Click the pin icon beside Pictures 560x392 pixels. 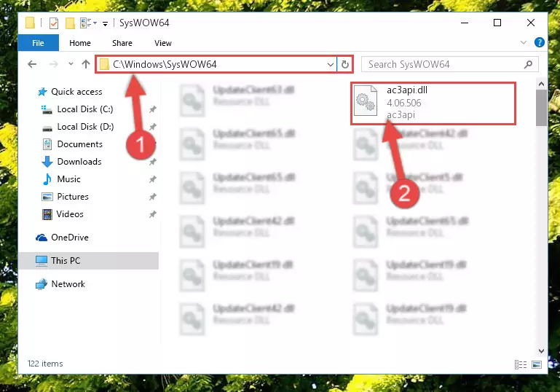click(153, 197)
